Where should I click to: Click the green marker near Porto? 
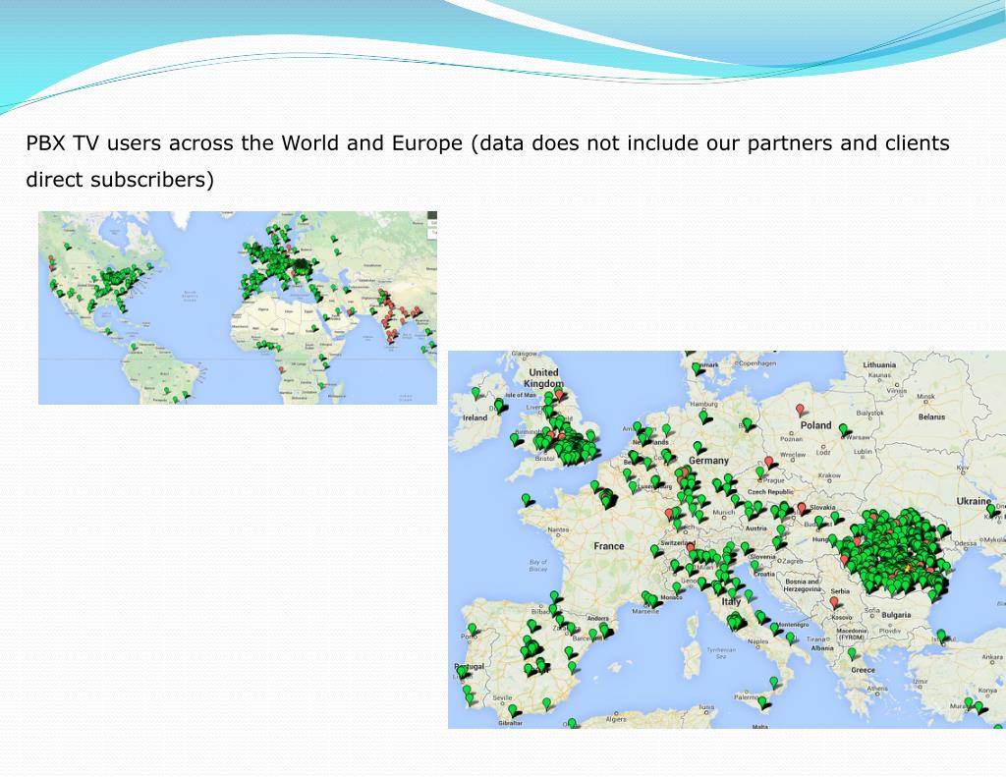coord(473,629)
